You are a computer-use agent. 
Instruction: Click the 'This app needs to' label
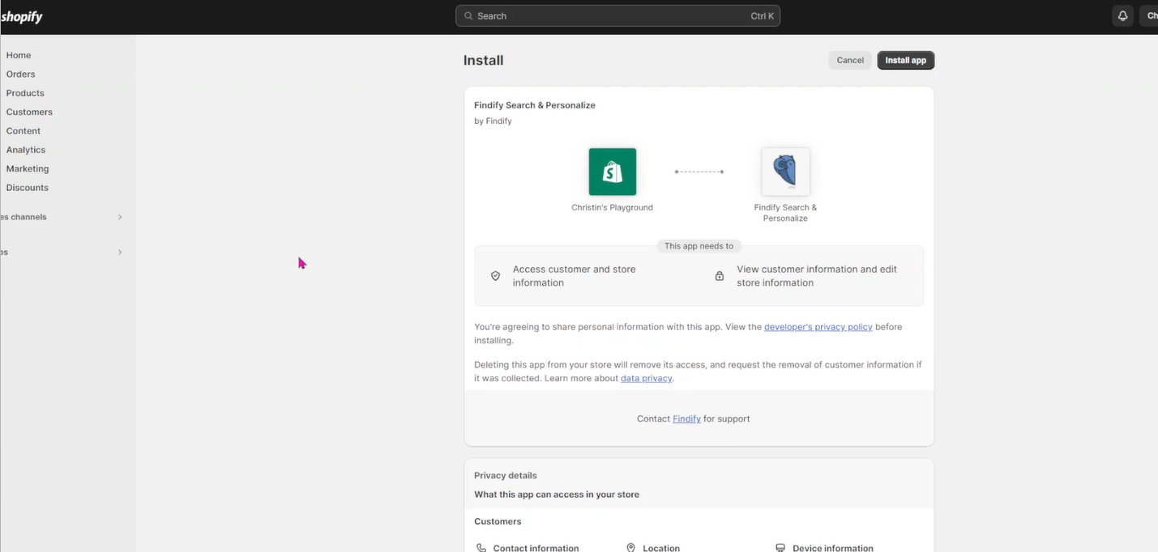699,246
